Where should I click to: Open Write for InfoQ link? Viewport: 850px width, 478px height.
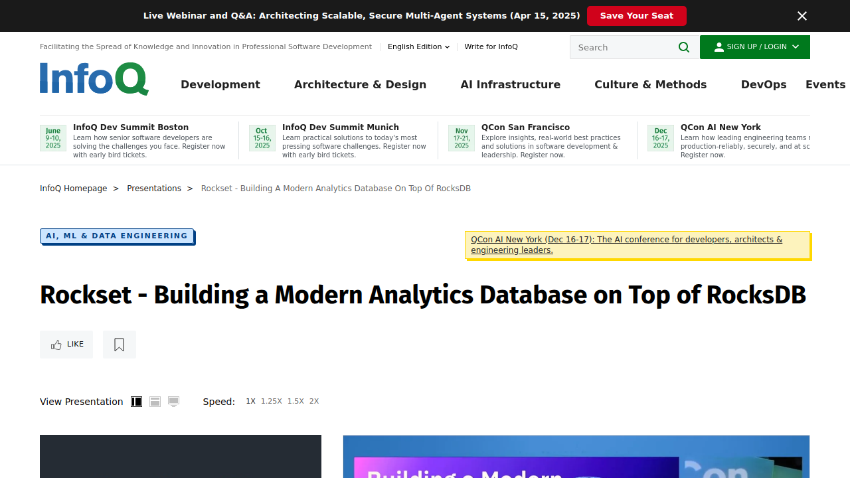tap(491, 46)
